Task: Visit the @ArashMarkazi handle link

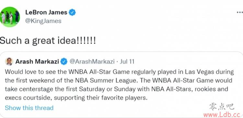Action: [92, 62]
